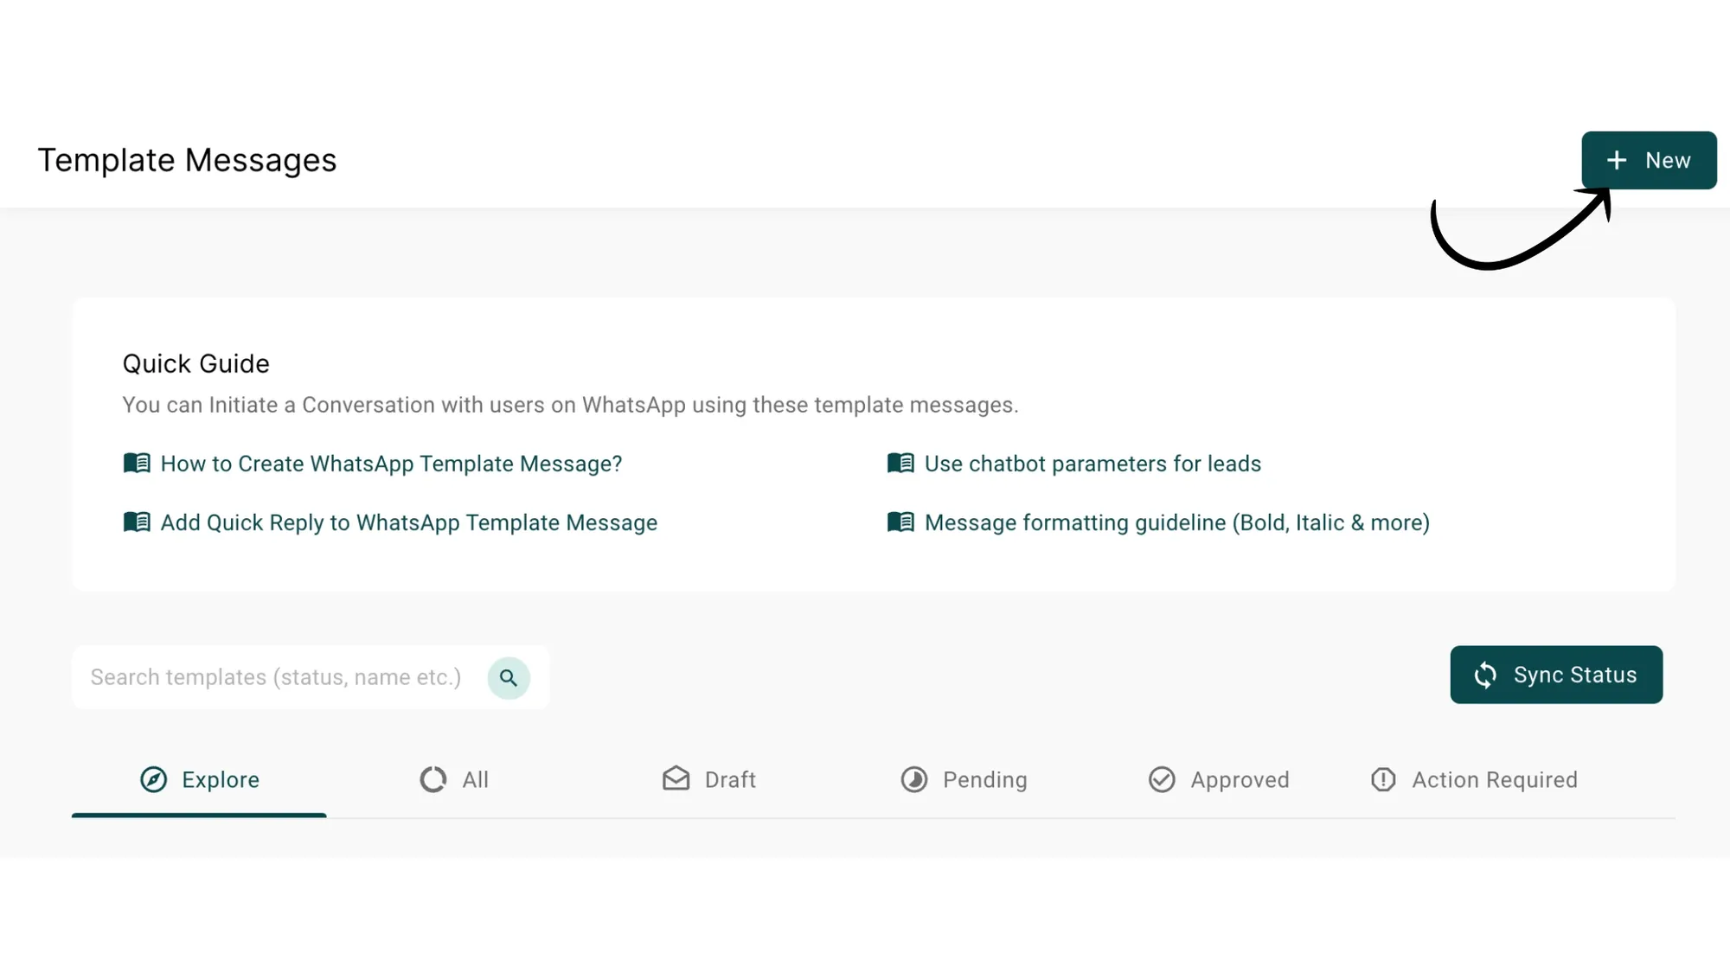Image resolution: width=1730 pixels, height=973 pixels.
Task: Click the Pending clock icon
Action: tap(914, 779)
